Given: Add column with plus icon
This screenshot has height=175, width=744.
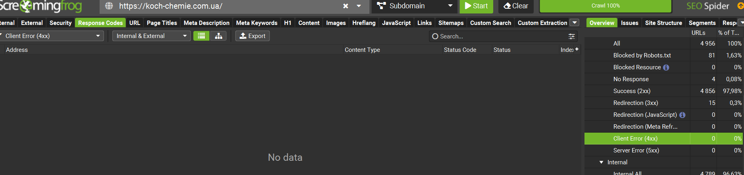Looking at the screenshot, I should [577, 49].
